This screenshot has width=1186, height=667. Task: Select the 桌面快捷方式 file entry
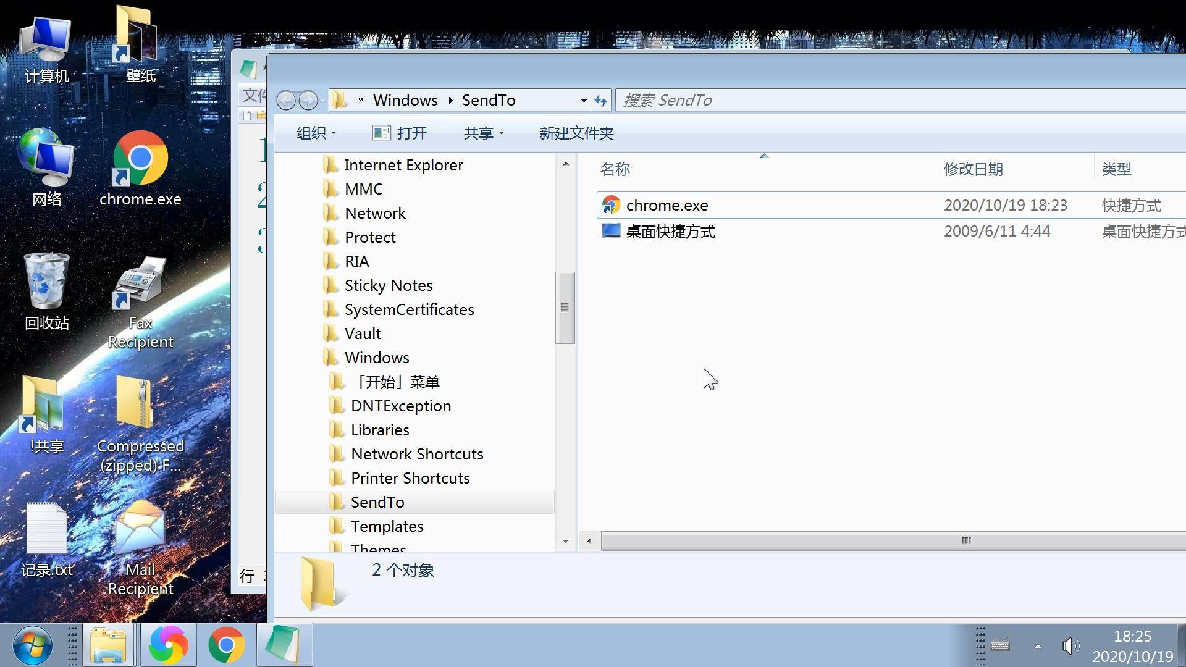[670, 232]
